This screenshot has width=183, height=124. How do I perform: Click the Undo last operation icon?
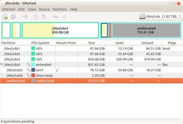[56, 16]
